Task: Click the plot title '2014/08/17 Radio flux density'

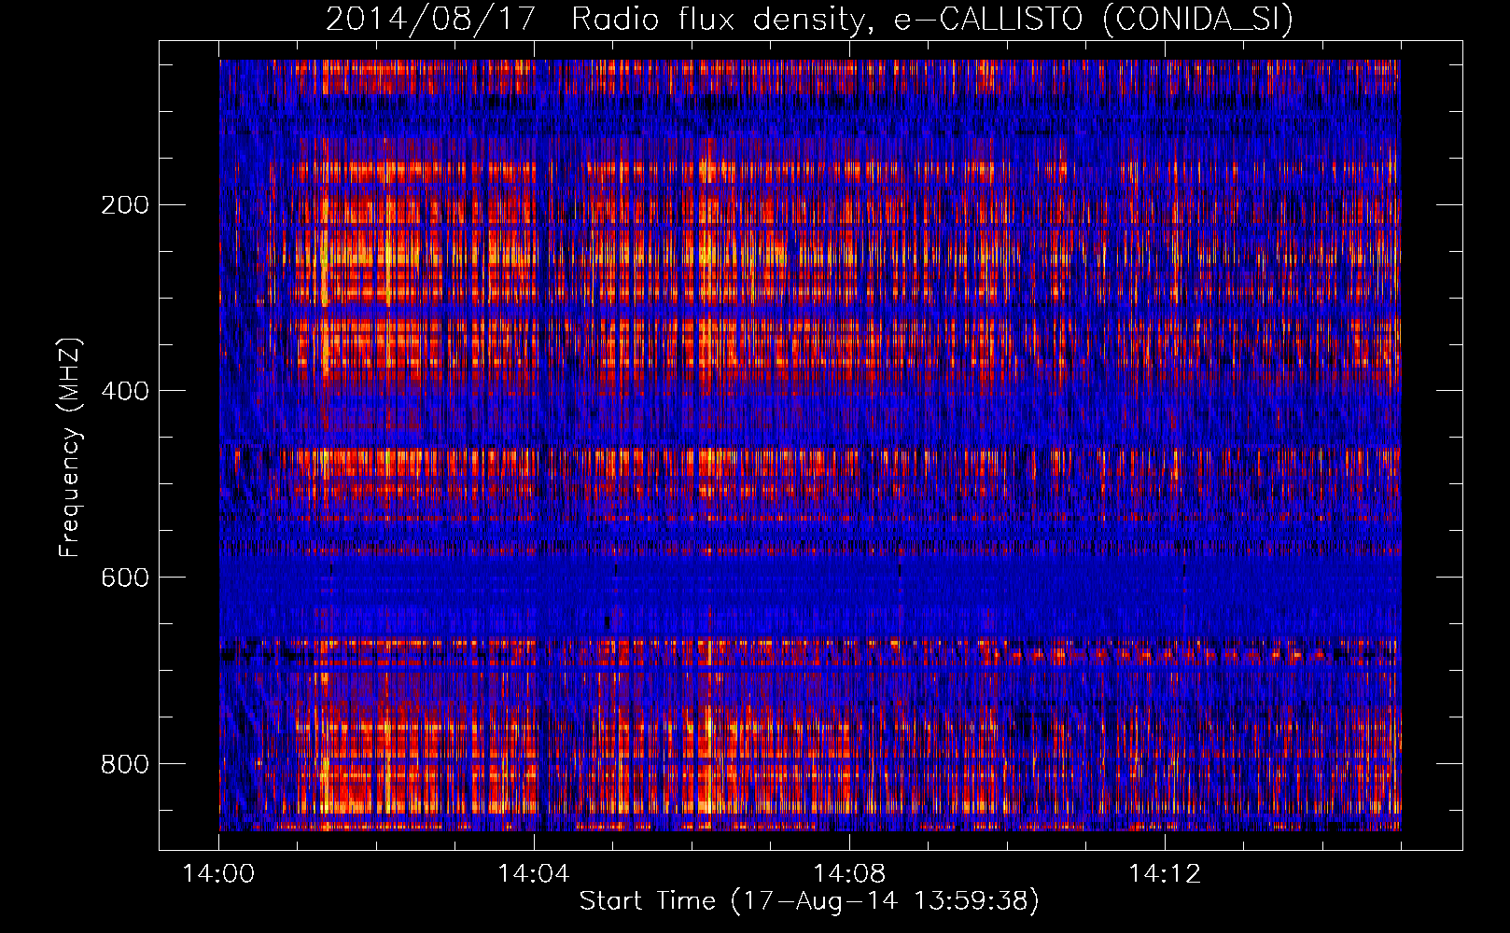Action: pos(810,19)
